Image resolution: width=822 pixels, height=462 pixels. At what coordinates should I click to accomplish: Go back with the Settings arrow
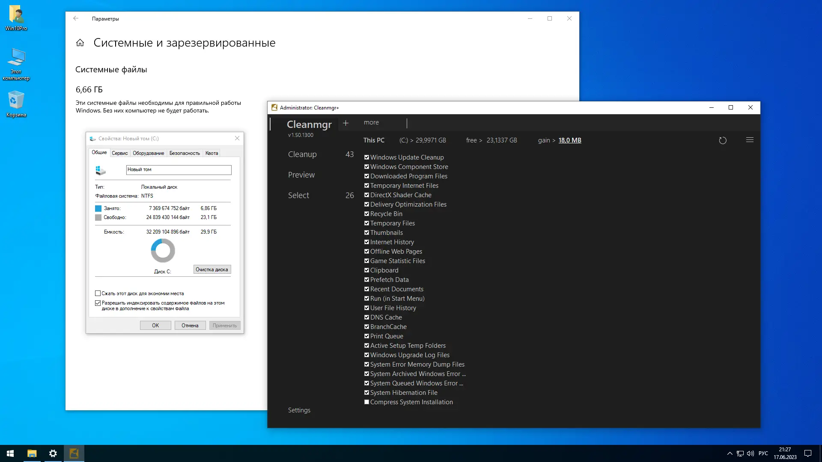[76, 18]
